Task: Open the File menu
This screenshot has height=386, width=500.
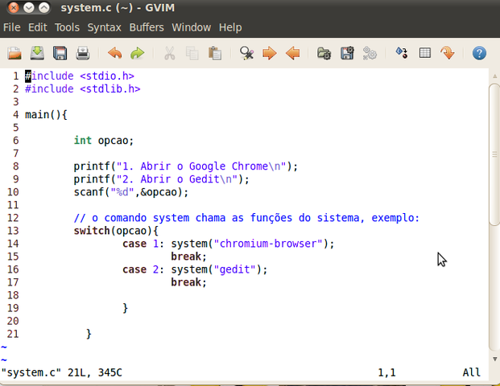Action: click(x=12, y=27)
